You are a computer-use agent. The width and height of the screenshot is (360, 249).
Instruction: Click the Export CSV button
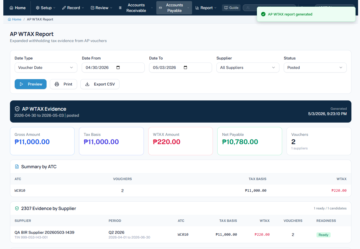(100, 84)
